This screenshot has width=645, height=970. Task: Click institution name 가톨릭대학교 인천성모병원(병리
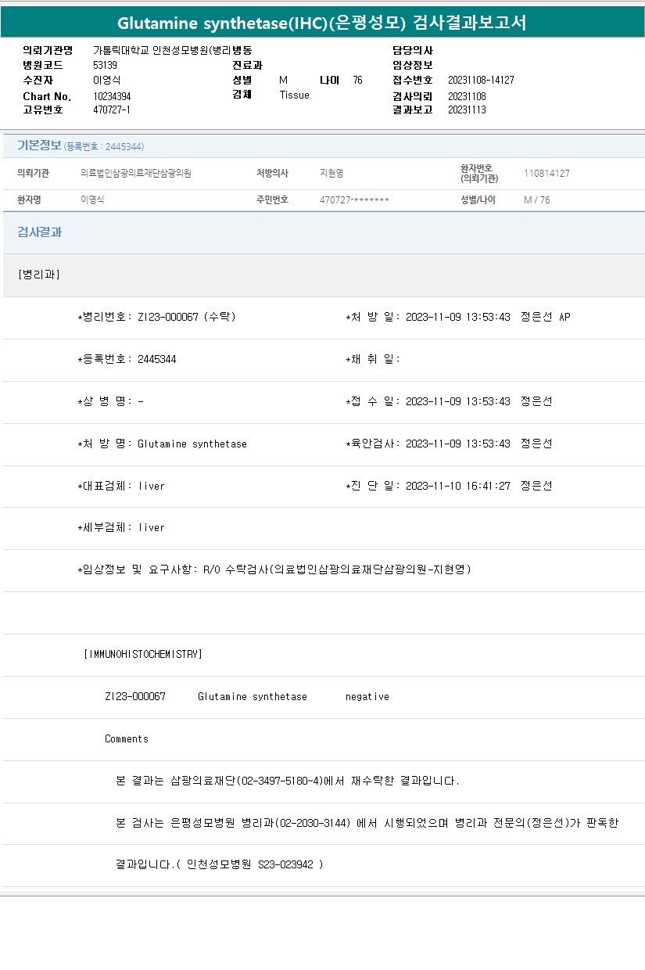(162, 50)
